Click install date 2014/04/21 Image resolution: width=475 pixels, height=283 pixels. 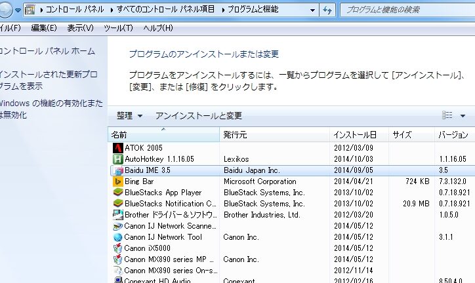(354, 181)
